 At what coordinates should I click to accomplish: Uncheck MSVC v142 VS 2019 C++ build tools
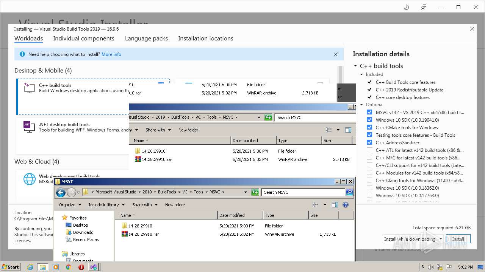tap(369, 112)
